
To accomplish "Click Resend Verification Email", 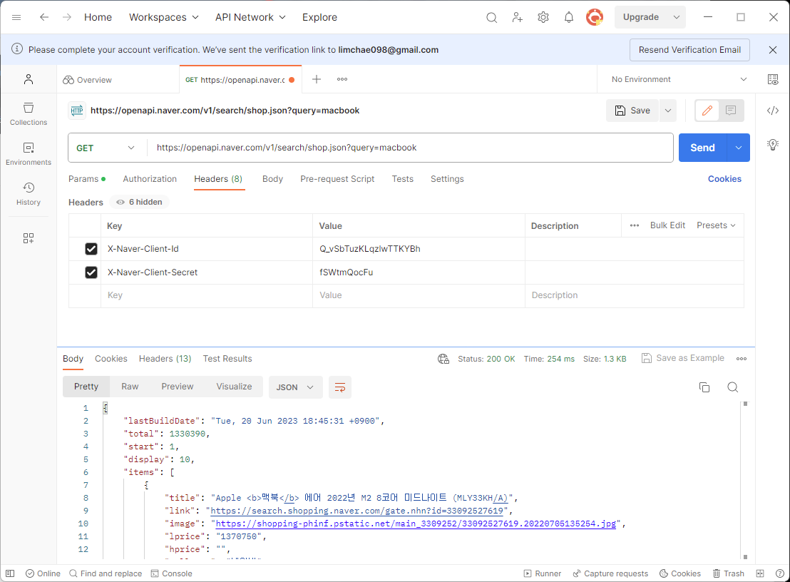I will click(x=689, y=50).
